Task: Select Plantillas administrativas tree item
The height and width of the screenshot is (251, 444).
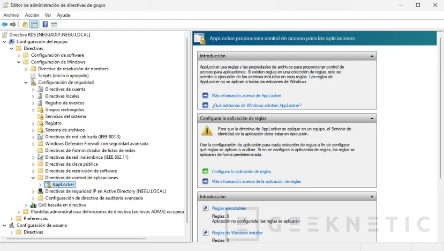Action: point(107,211)
